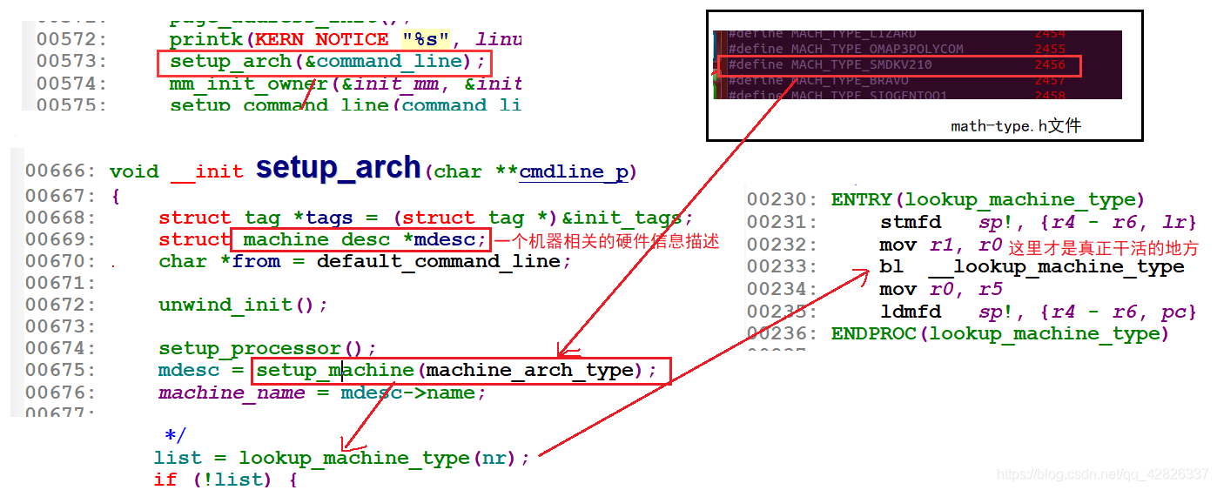1217x490 pixels.
Task: Click line number 00573 in the gutter
Action: pyautogui.click(x=72, y=62)
